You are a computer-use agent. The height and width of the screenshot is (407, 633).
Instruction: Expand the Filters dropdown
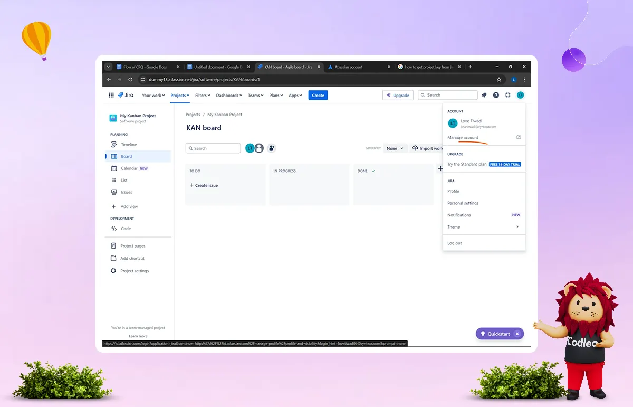point(203,96)
